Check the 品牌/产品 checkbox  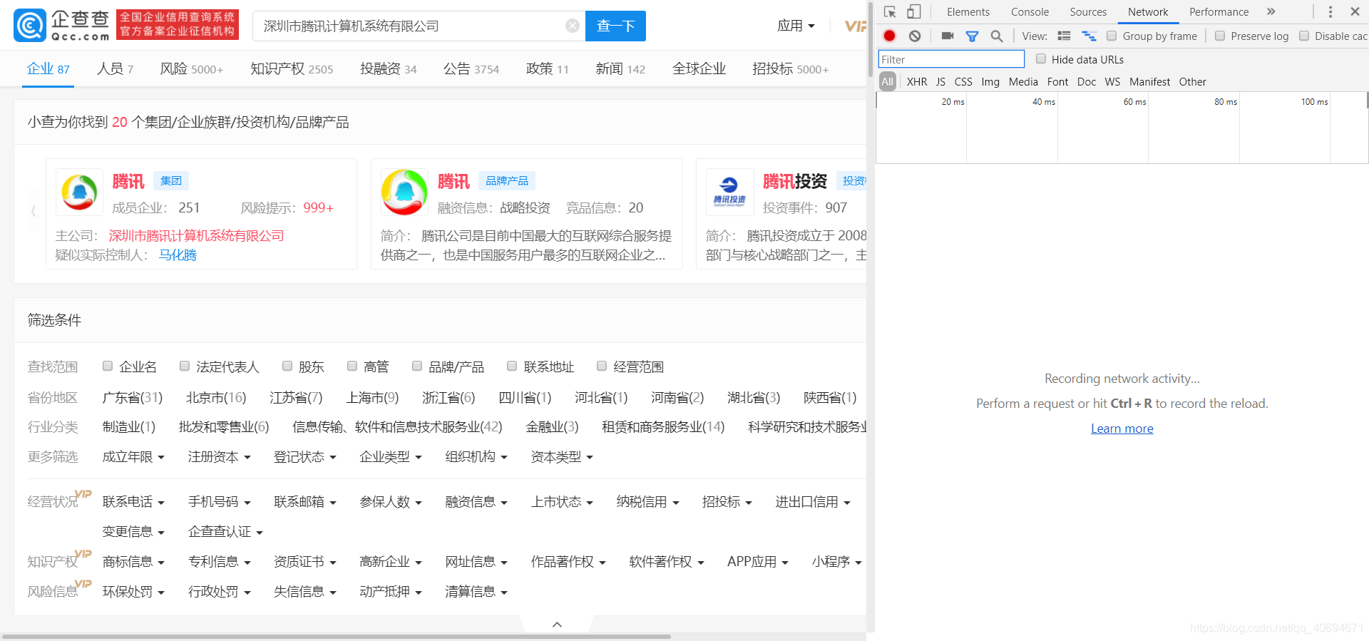pos(417,366)
